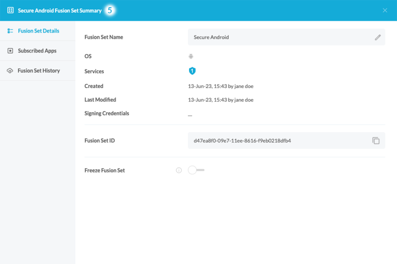Switch to the Subscribed Apps tab

[37, 51]
